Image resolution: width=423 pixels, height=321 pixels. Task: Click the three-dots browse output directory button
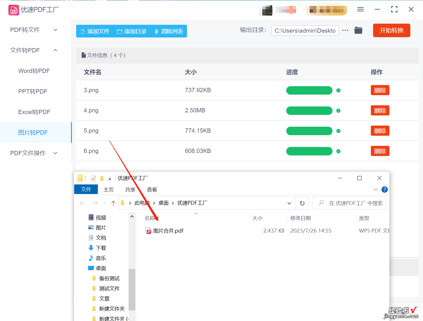pos(345,30)
